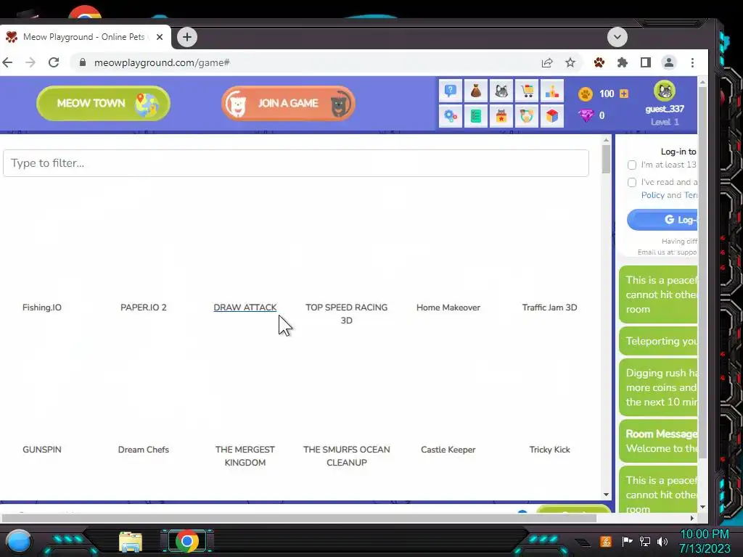Click the MEOW TOWN button

point(103,103)
